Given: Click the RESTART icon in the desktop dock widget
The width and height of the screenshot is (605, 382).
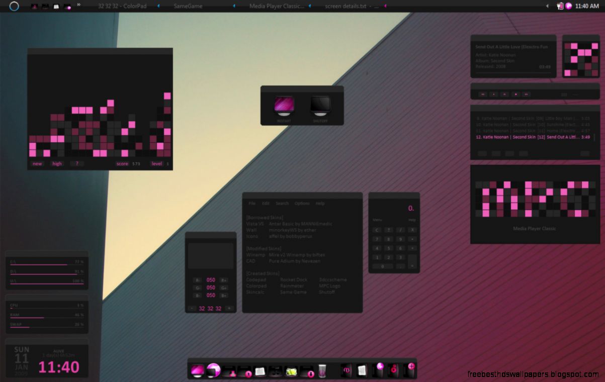Looking at the screenshot, I should 284,106.
